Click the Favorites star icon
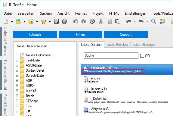173x116 pixels. coord(44,21)
